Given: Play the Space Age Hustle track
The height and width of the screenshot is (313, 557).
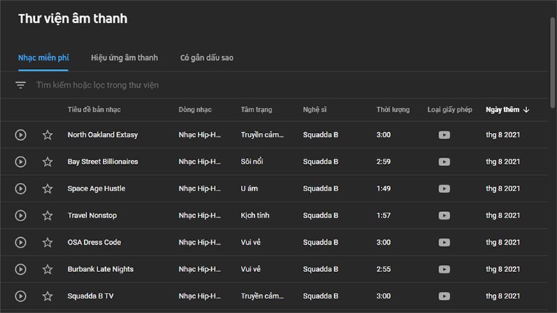Looking at the screenshot, I should click(21, 188).
